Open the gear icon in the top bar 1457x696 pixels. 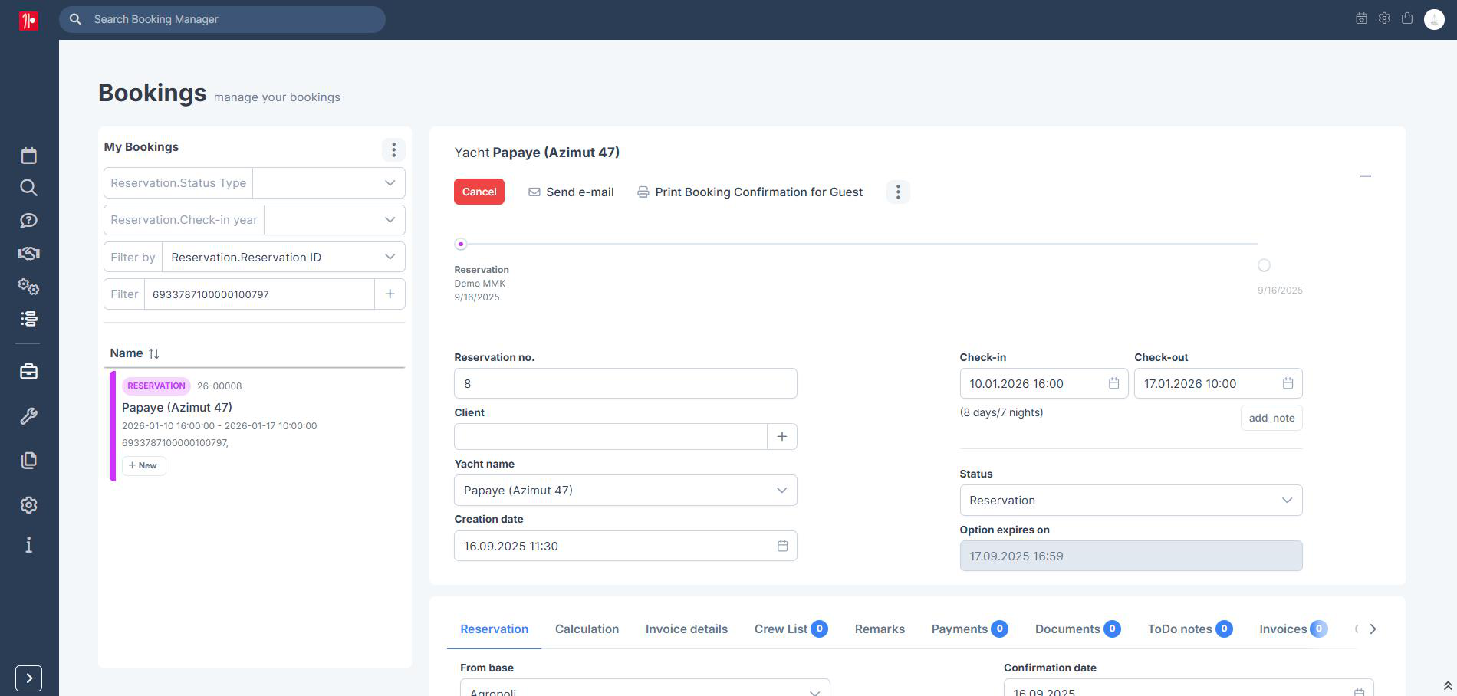coord(1384,18)
